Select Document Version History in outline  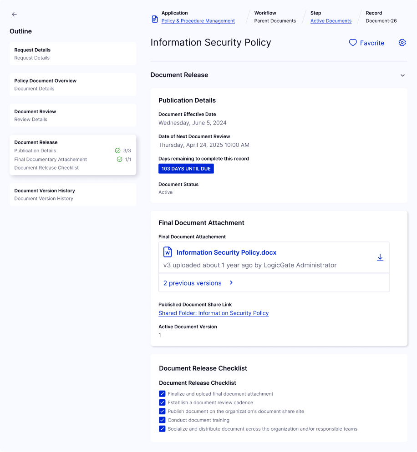[x=73, y=194]
